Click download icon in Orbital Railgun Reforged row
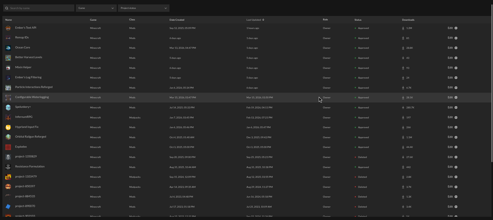This screenshot has width=493, height=220. coord(403,137)
